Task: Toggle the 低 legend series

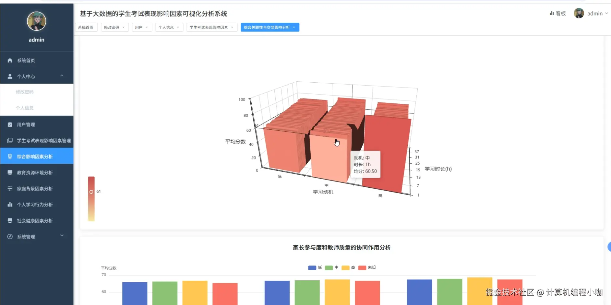Action: click(315, 268)
